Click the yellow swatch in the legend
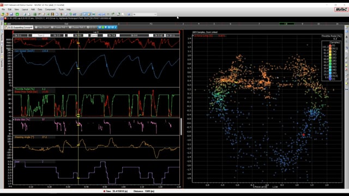The image size is (349, 196). coord(330,54)
